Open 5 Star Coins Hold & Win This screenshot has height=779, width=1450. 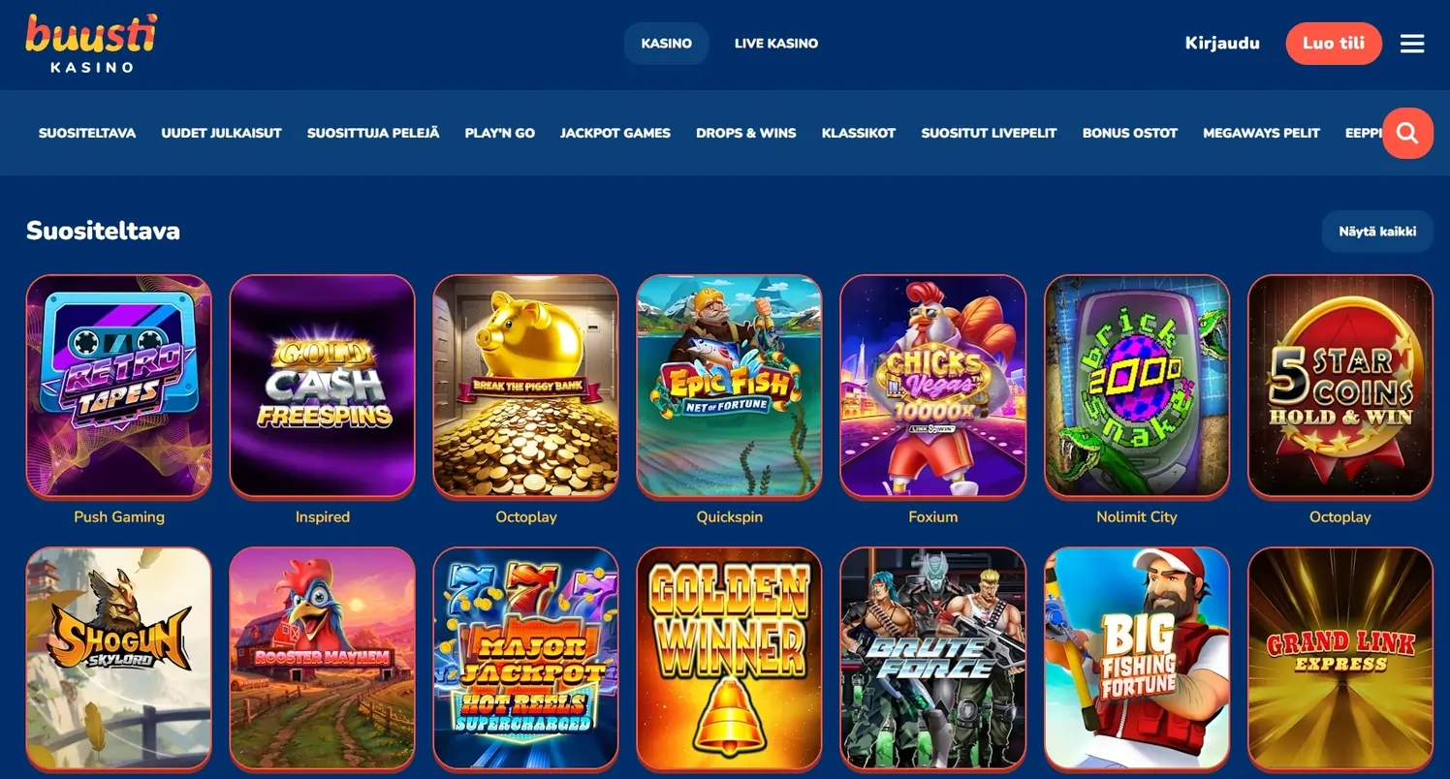(1340, 386)
